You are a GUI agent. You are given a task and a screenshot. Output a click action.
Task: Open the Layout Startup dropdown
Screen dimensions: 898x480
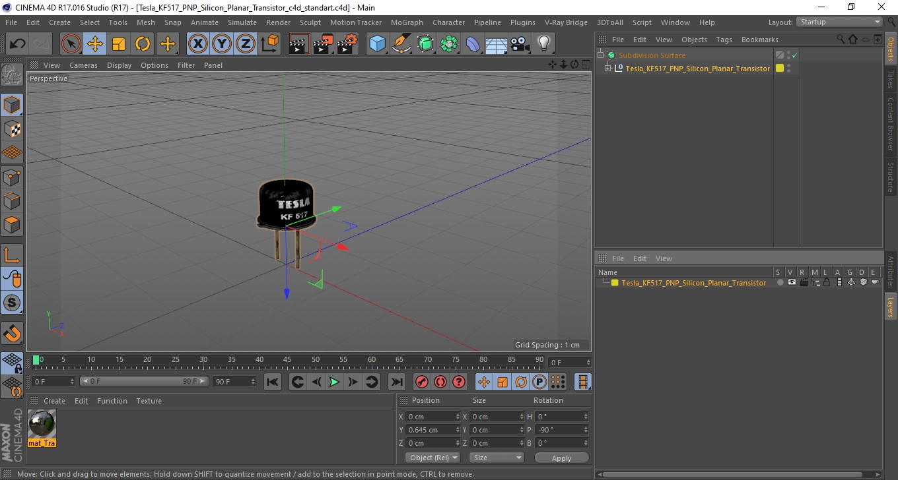pos(839,22)
